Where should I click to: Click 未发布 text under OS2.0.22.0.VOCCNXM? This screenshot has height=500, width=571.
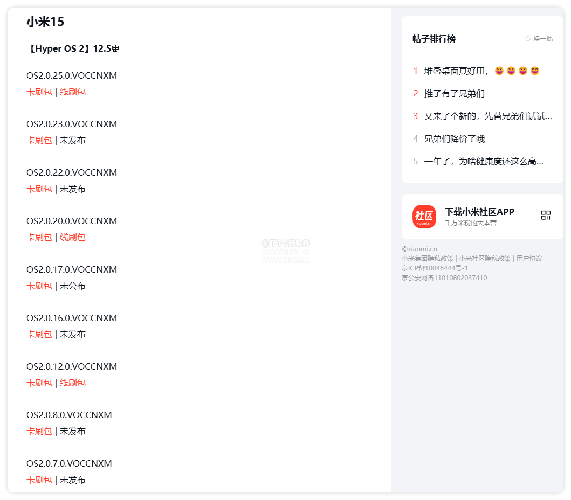click(x=72, y=189)
